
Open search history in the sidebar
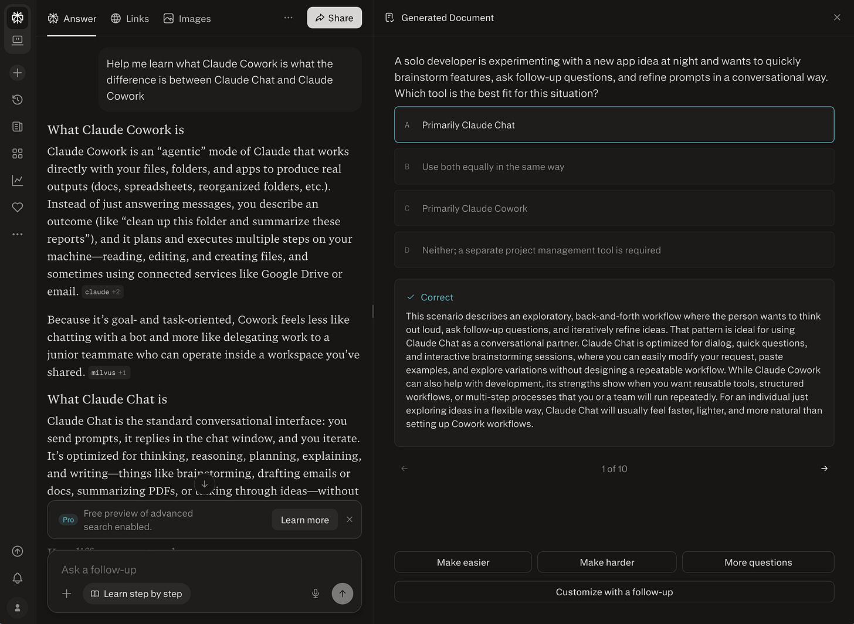[x=17, y=100]
